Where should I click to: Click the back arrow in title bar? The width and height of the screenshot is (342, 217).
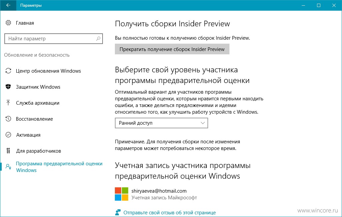8,5
